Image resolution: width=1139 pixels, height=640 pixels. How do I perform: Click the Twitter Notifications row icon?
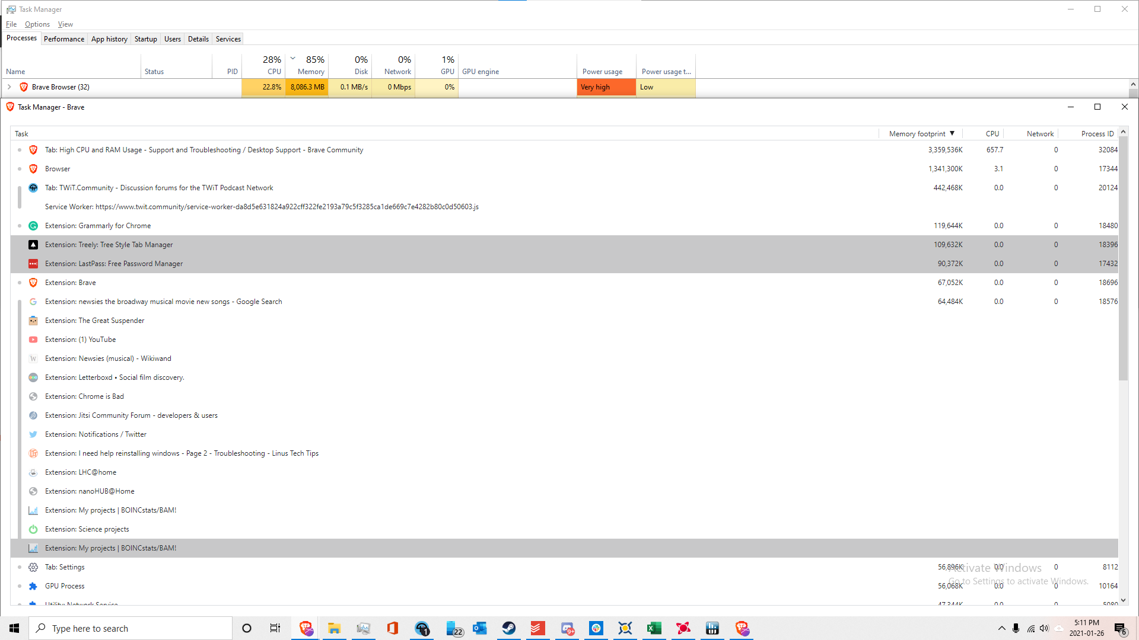33,434
